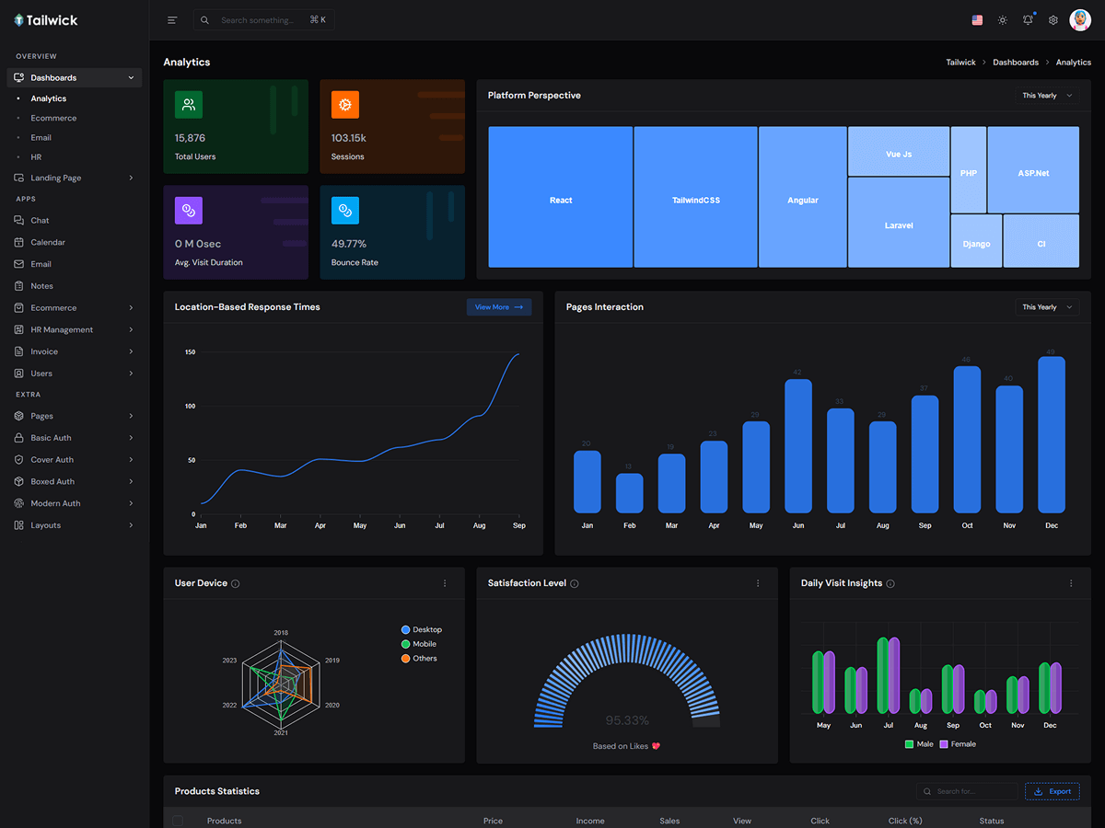Click the hamburger menu toggle icon

tap(172, 20)
